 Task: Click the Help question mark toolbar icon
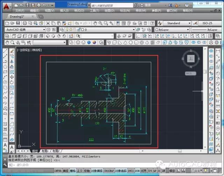pyautogui.click(x=153, y=23)
